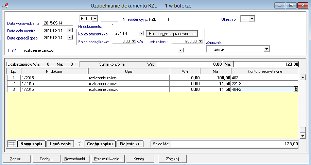Open Cechy zapisu button
The image size is (311, 165).
point(100,144)
